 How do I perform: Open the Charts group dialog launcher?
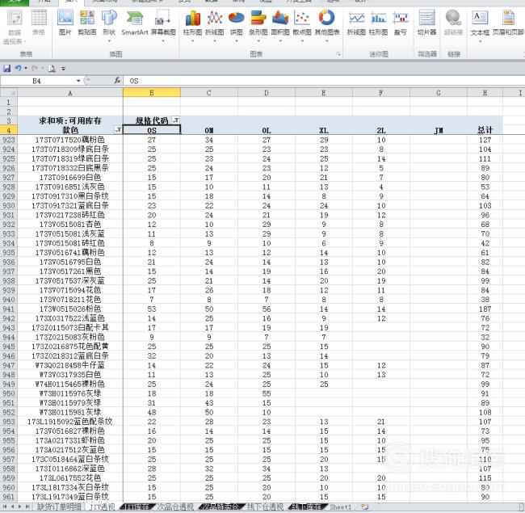point(338,54)
